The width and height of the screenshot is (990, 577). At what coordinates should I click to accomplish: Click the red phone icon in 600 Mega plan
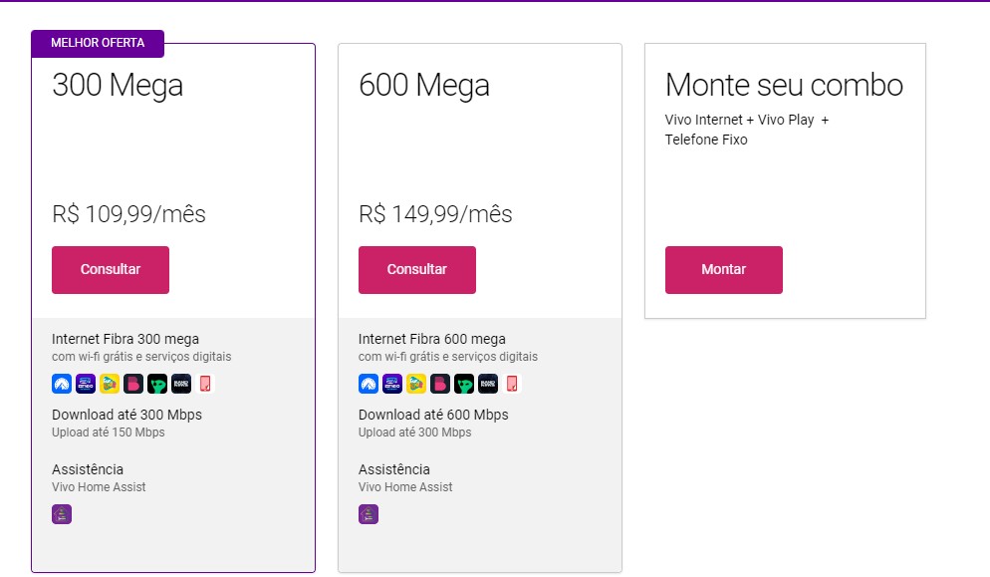point(512,384)
